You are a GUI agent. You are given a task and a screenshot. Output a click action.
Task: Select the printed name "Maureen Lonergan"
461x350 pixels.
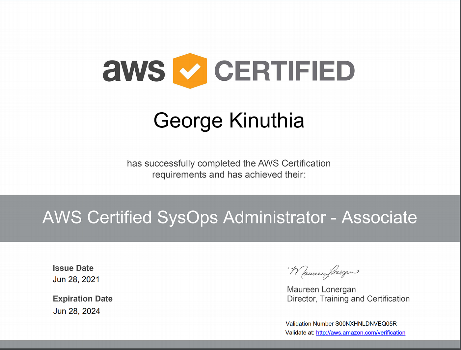pyautogui.click(x=321, y=289)
